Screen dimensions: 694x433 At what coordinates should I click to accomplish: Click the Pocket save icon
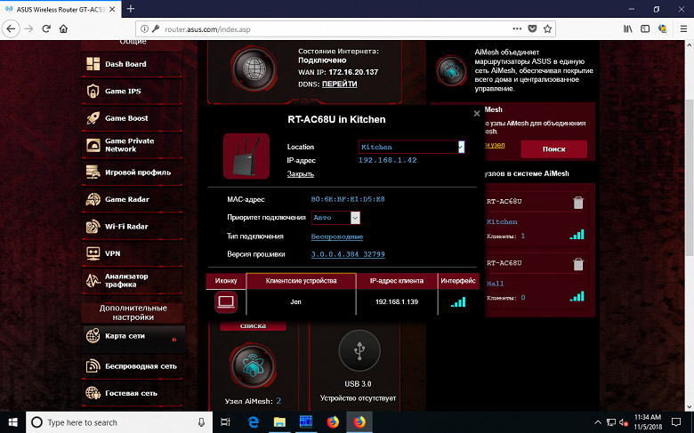pos(532,28)
